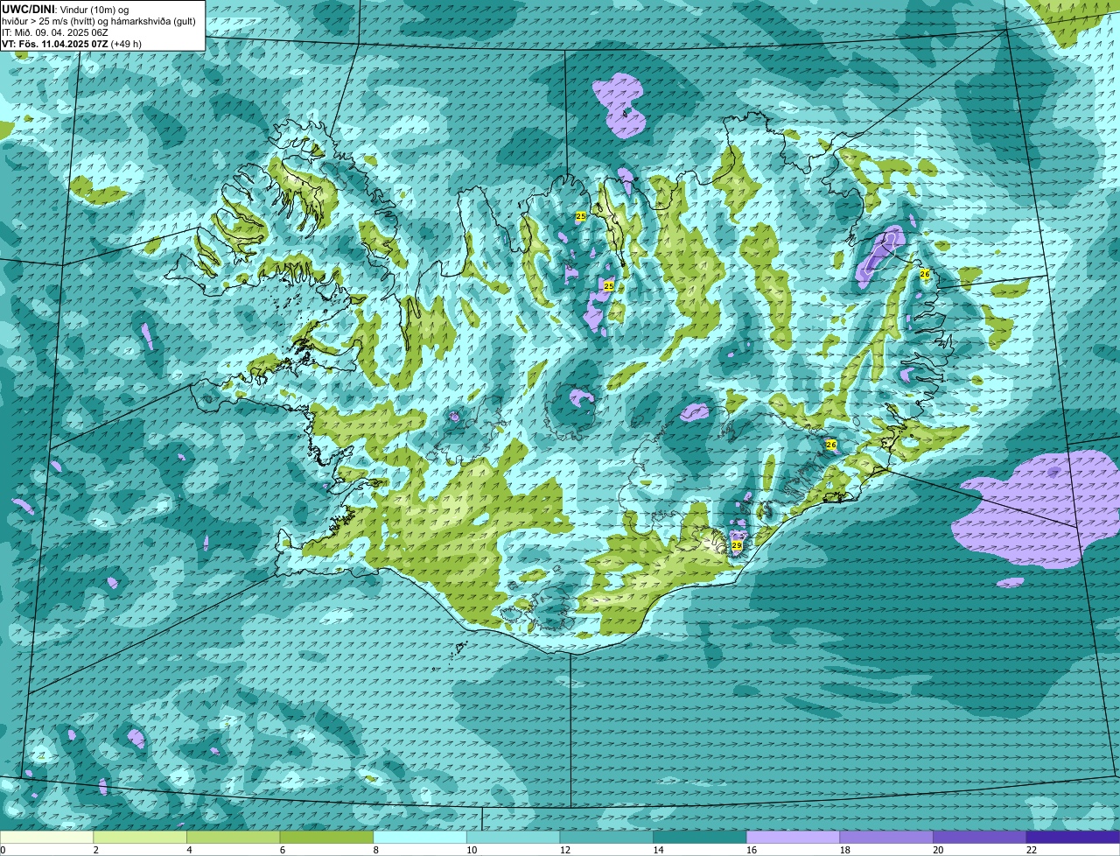Select the 8–10 m/s pale cyan legend swatch
The image size is (1120, 856).
coord(420,837)
